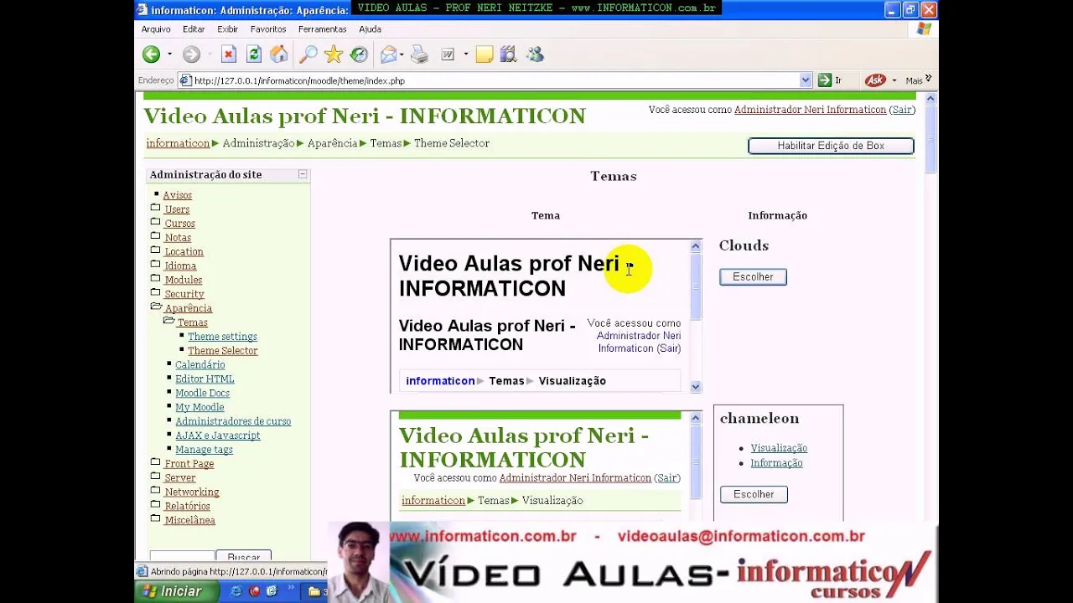Image resolution: width=1073 pixels, height=603 pixels.
Task: Open the Favoritos menu
Action: [268, 28]
